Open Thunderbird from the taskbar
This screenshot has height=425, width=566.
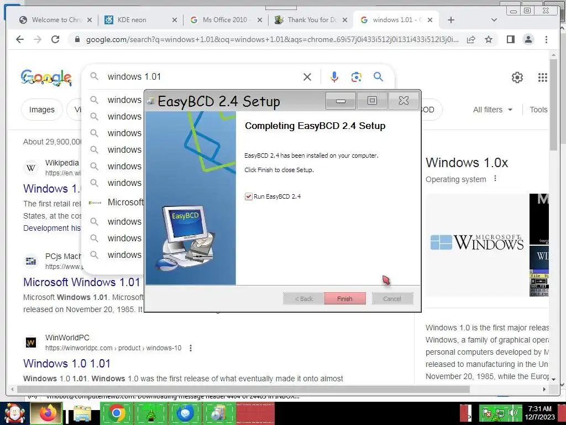coord(185,413)
